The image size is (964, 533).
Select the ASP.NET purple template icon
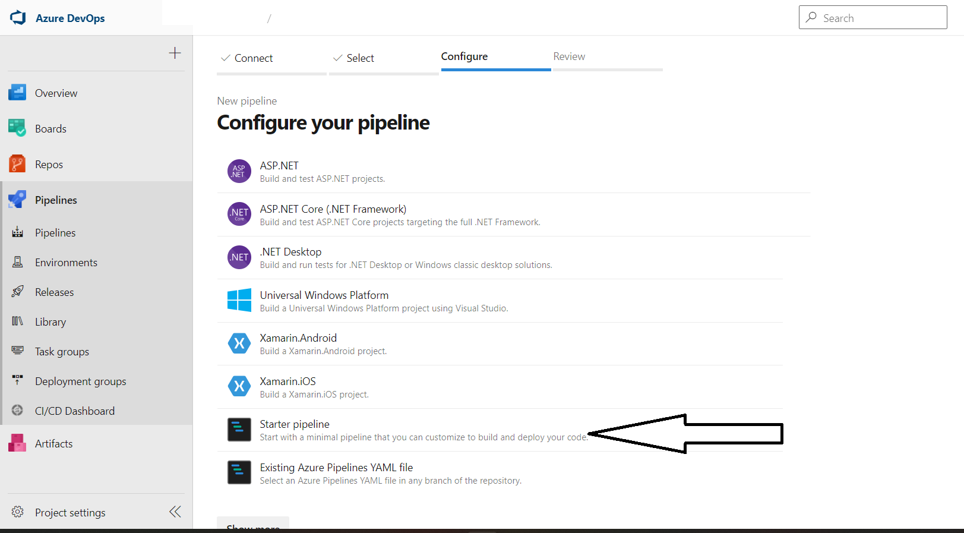(239, 171)
